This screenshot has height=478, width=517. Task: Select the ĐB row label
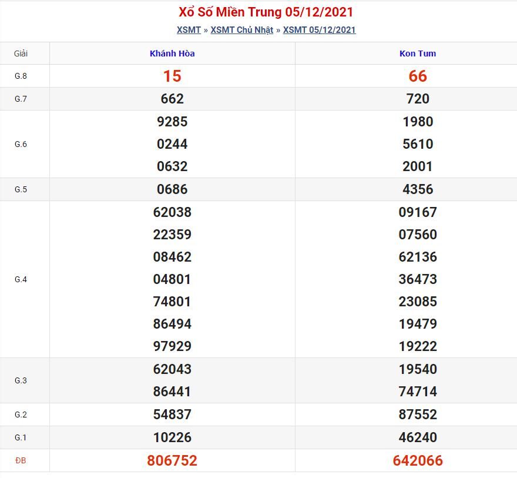pos(21,460)
